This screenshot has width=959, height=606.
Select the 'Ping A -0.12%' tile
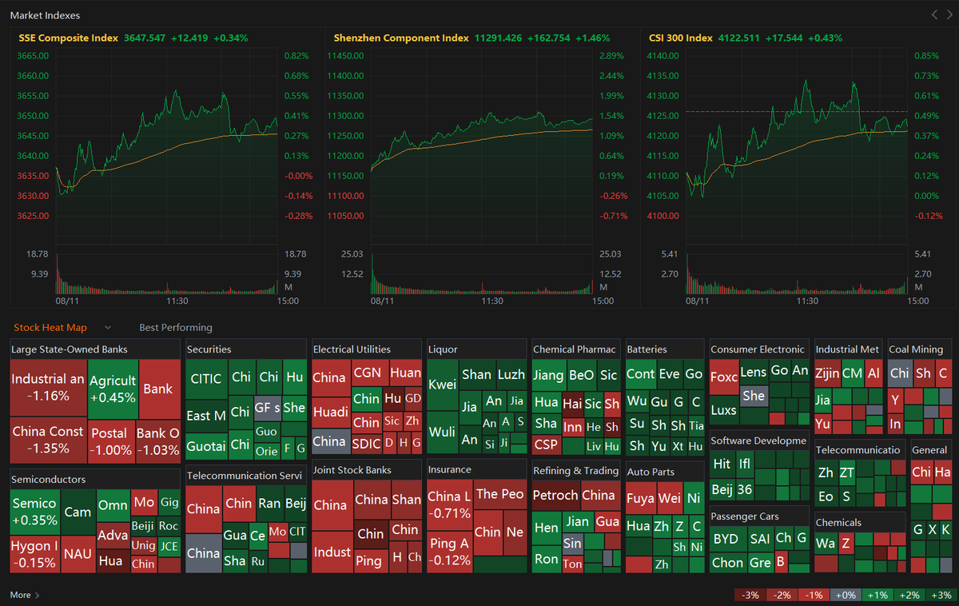[x=450, y=551]
